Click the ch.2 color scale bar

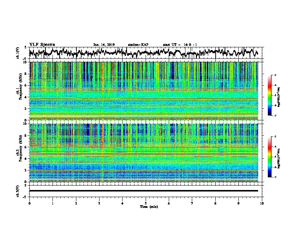click(x=270, y=157)
